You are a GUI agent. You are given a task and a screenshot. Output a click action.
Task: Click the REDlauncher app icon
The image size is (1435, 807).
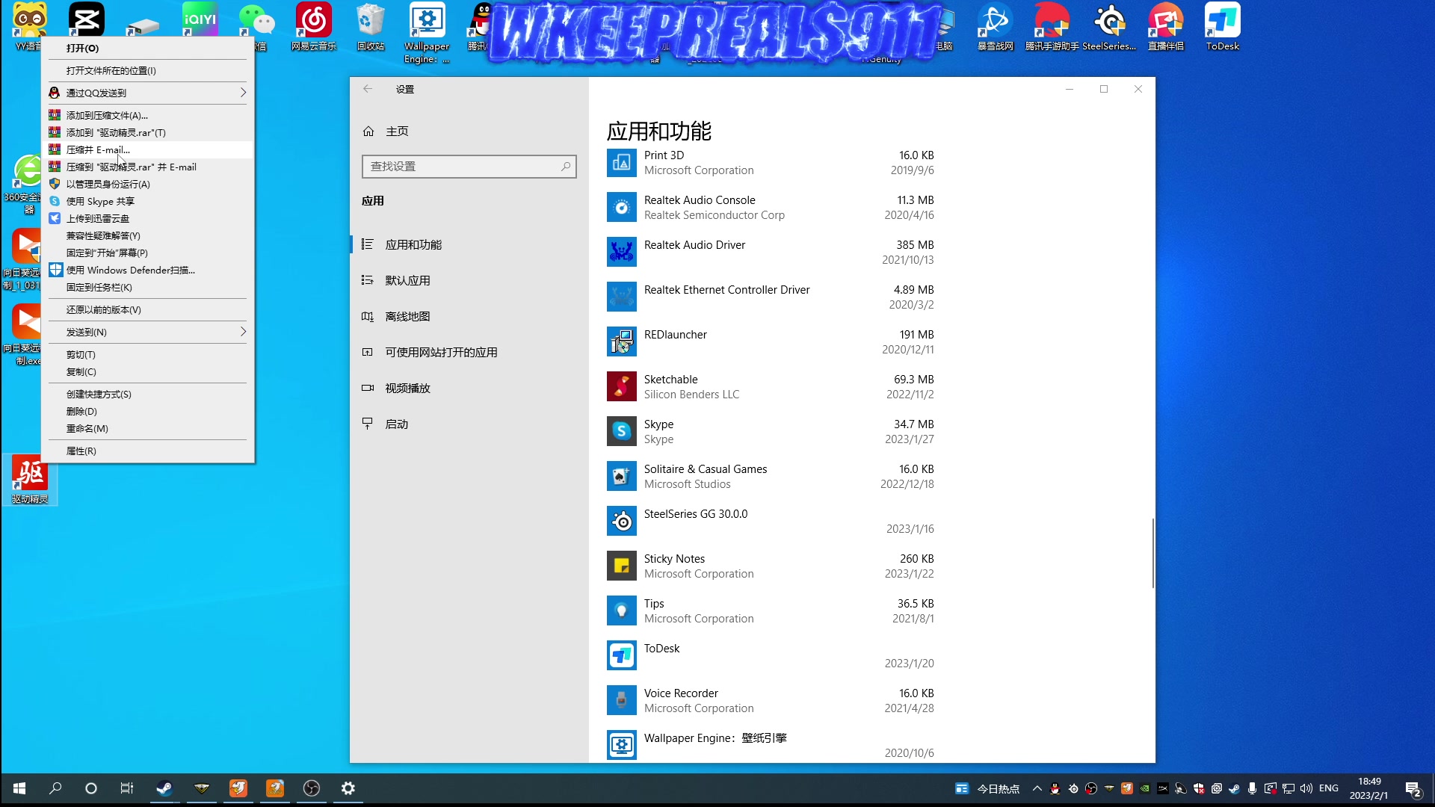(x=621, y=341)
